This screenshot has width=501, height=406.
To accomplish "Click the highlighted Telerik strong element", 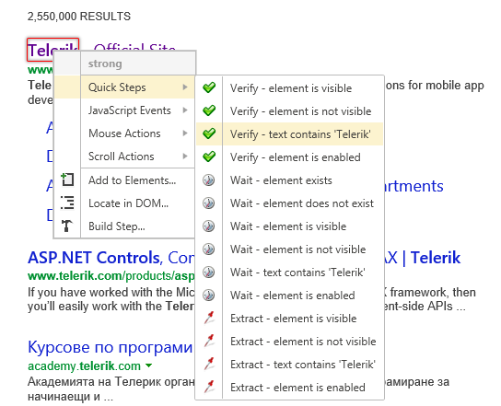I will 52,50.
